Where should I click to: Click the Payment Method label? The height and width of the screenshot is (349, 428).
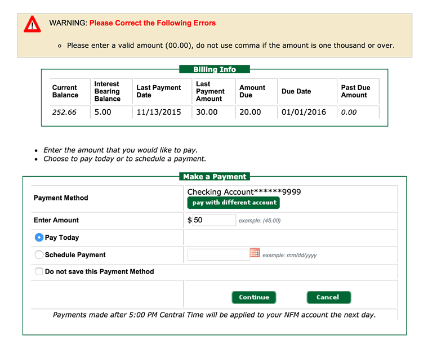point(61,198)
